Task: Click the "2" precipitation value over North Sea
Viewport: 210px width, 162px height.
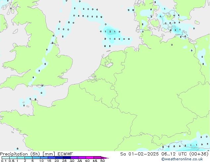Action: click(110, 32)
